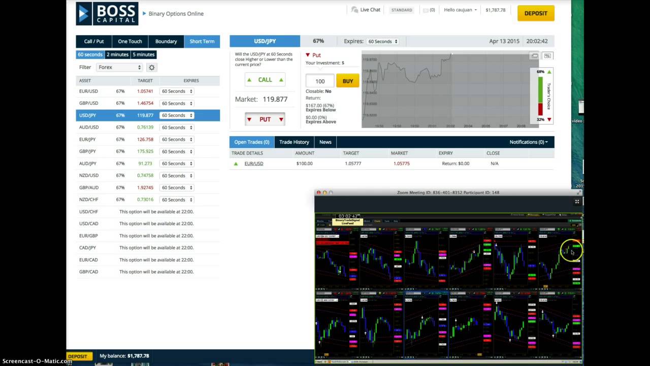Show the Open Trades (0) tab
The width and height of the screenshot is (650, 366).
pyautogui.click(x=252, y=142)
